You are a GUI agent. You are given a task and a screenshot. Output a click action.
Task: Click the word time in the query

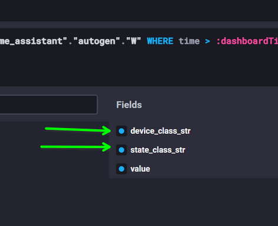pos(189,41)
